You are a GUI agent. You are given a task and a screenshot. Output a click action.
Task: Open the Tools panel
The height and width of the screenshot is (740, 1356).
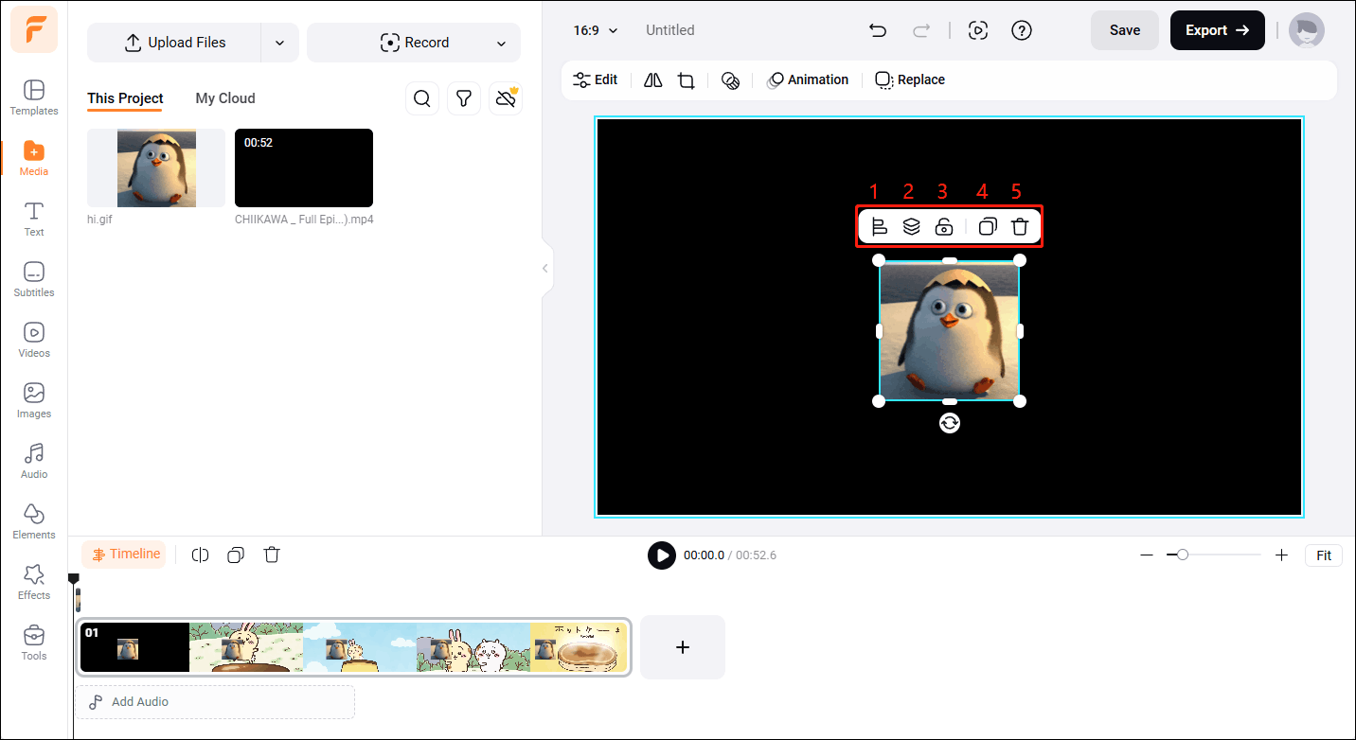pyautogui.click(x=34, y=643)
